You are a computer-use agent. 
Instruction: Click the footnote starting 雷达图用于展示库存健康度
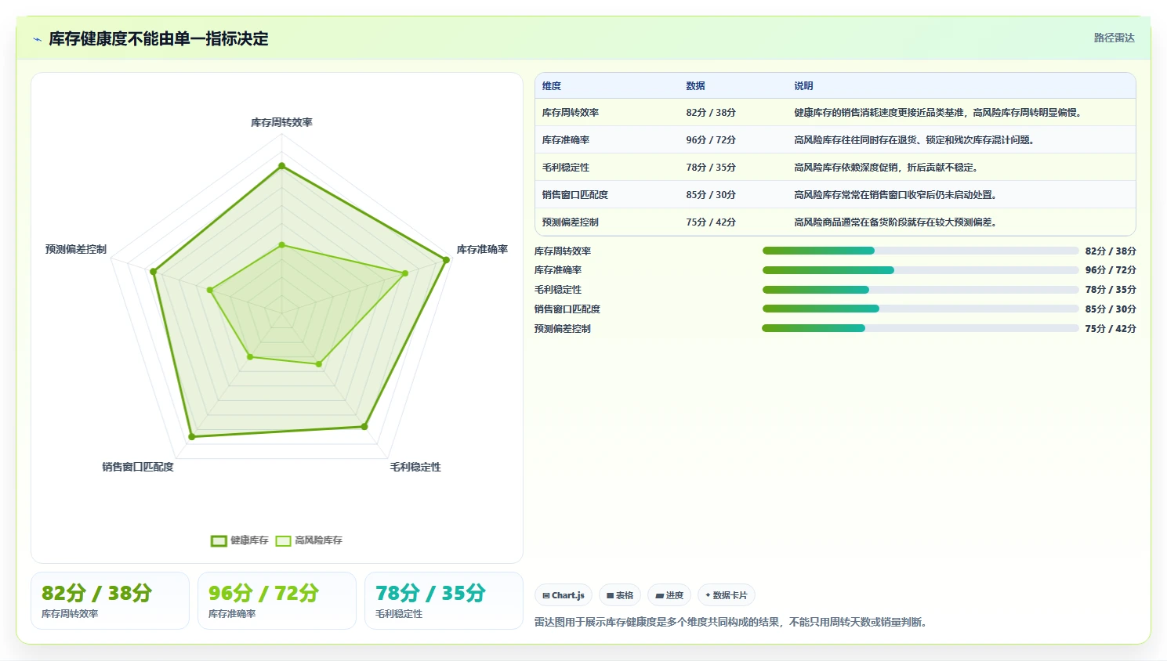click(x=732, y=623)
